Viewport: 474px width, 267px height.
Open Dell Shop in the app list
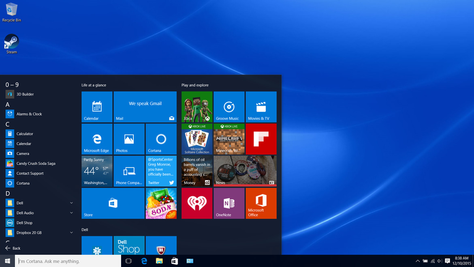point(39,222)
